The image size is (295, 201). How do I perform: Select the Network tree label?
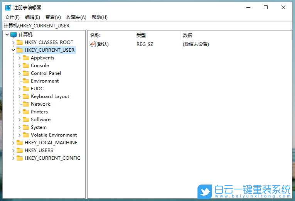(40, 104)
